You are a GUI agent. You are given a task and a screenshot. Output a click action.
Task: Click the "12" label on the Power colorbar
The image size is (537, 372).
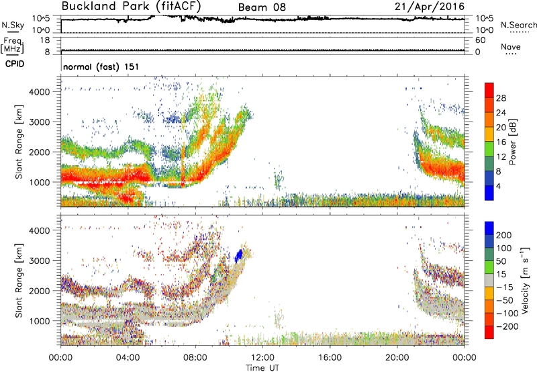click(501, 156)
